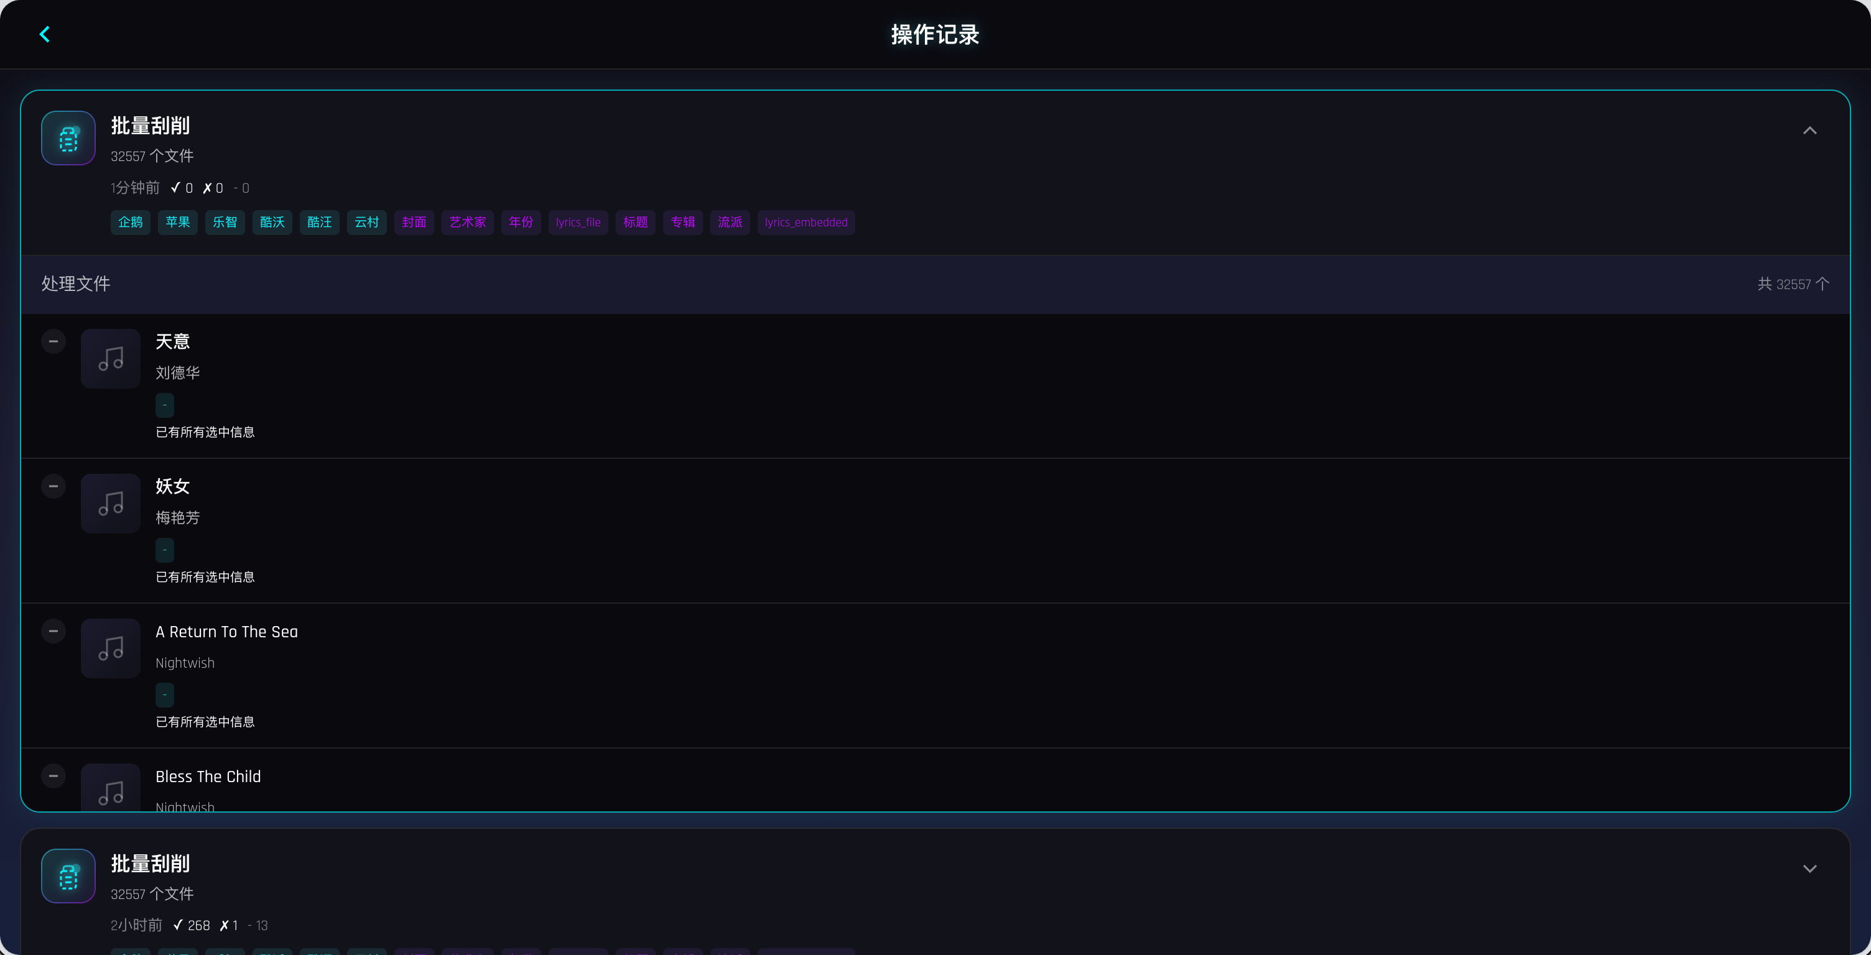Click the dash badge under 刘德华
Viewport: 1871px width, 955px height.
(165, 405)
